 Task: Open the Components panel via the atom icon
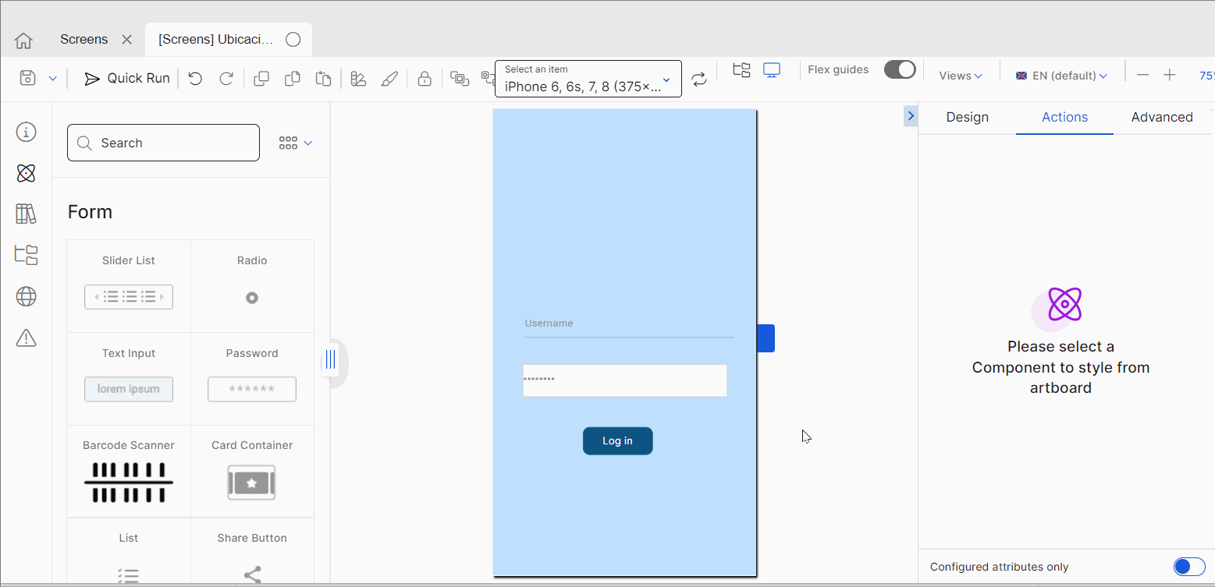coord(26,173)
